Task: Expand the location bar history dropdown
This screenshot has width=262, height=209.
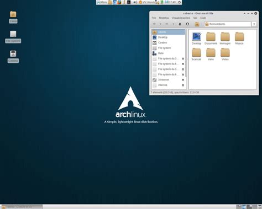Action: pyautogui.click(x=254, y=24)
